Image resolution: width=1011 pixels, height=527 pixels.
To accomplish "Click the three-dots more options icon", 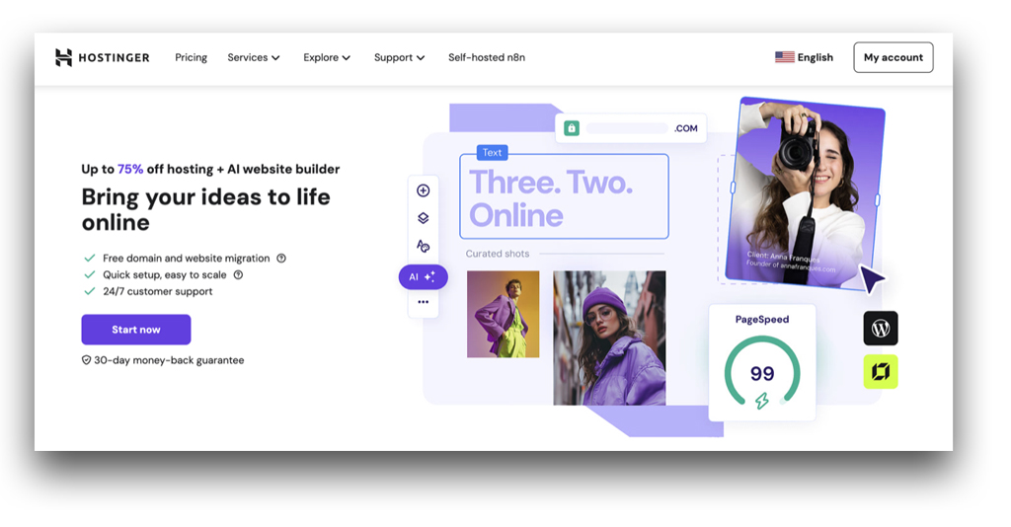I will (x=424, y=302).
